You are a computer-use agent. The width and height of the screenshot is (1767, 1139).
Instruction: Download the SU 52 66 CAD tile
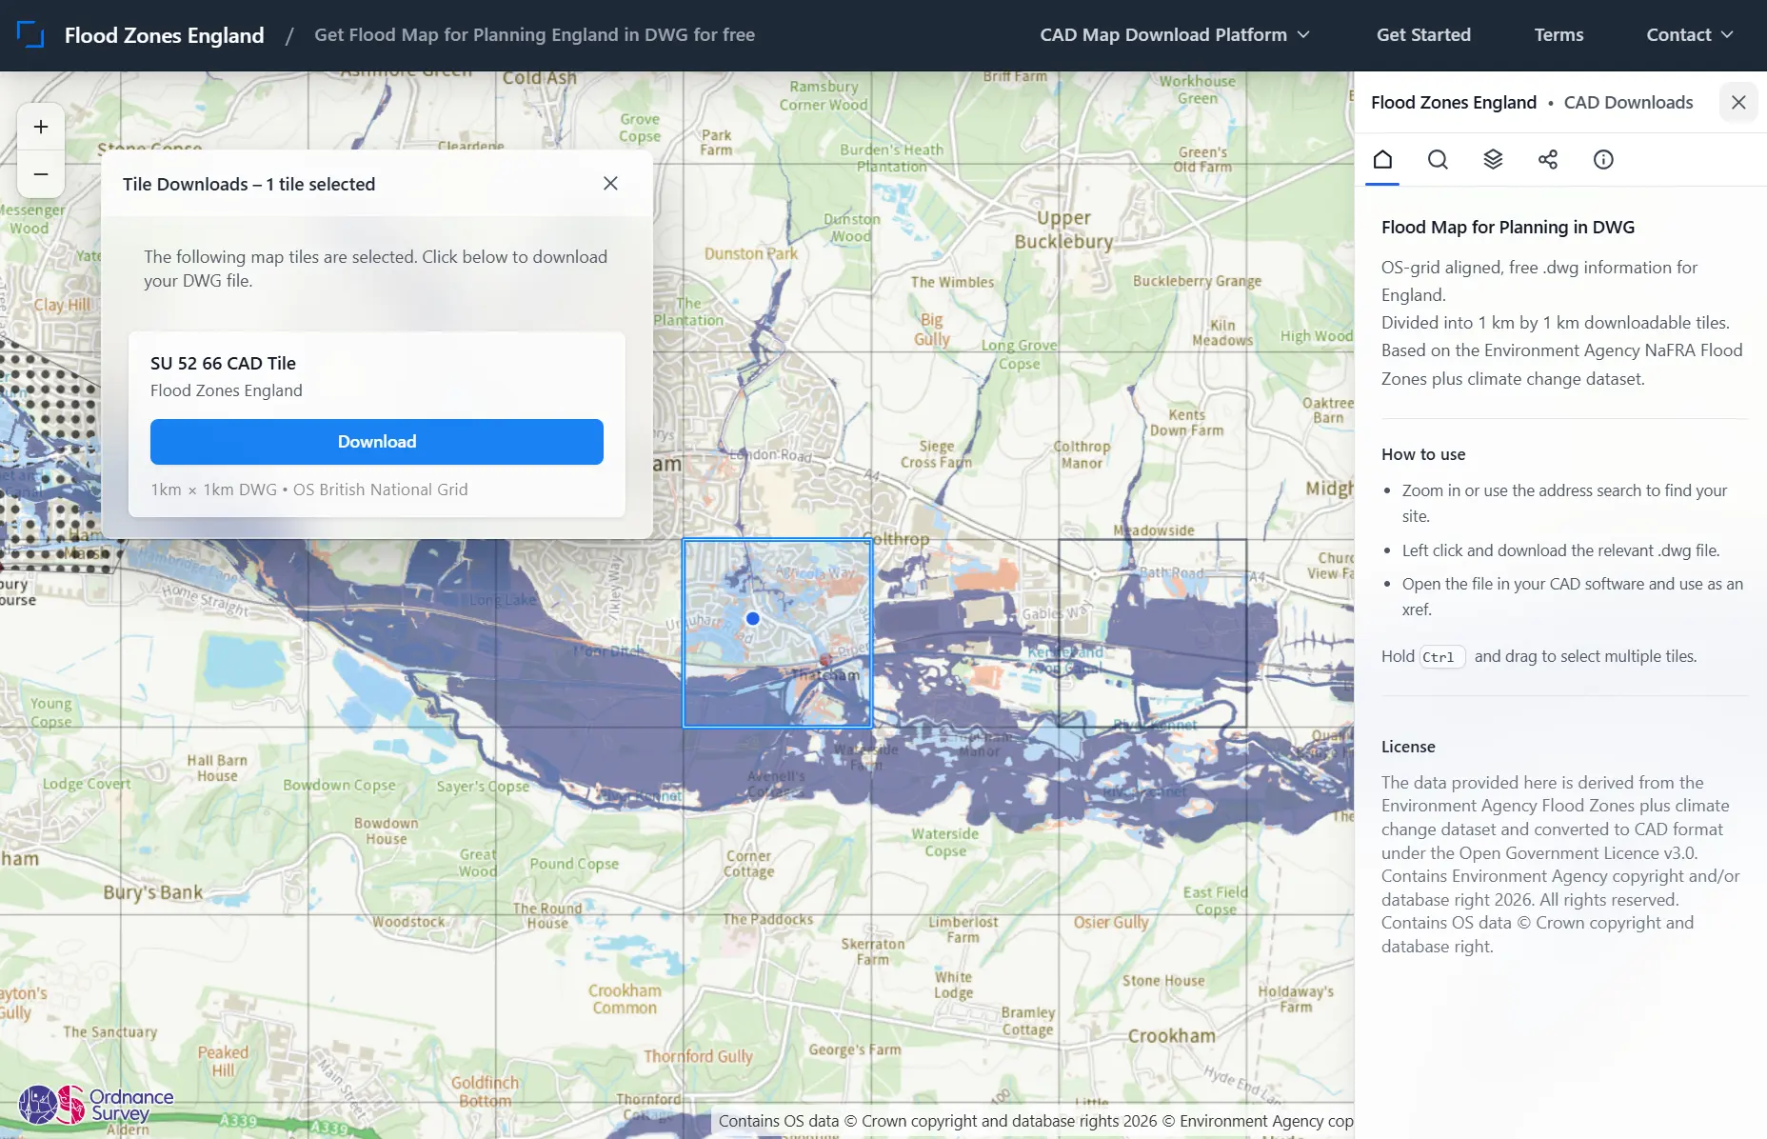coord(377,442)
